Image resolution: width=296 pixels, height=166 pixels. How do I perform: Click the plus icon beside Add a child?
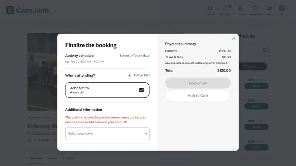click(129, 75)
